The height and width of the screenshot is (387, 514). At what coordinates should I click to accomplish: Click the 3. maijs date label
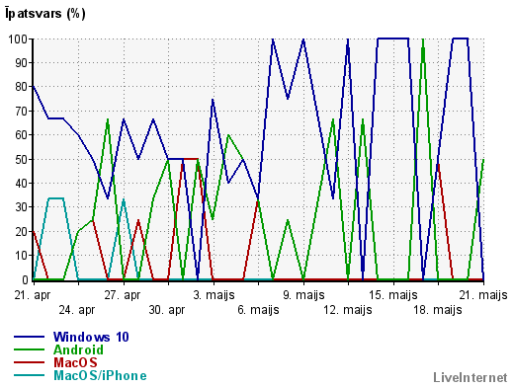click(x=214, y=295)
